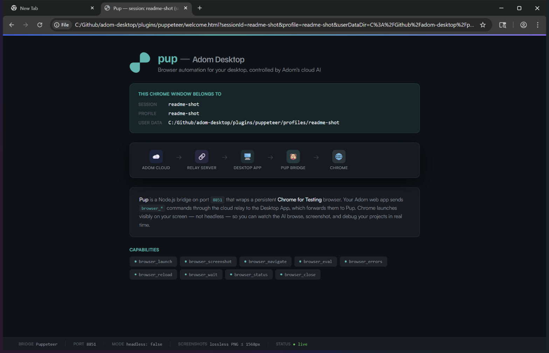Open the tab search side panel icon
This screenshot has height=353, width=549.
(x=503, y=25)
